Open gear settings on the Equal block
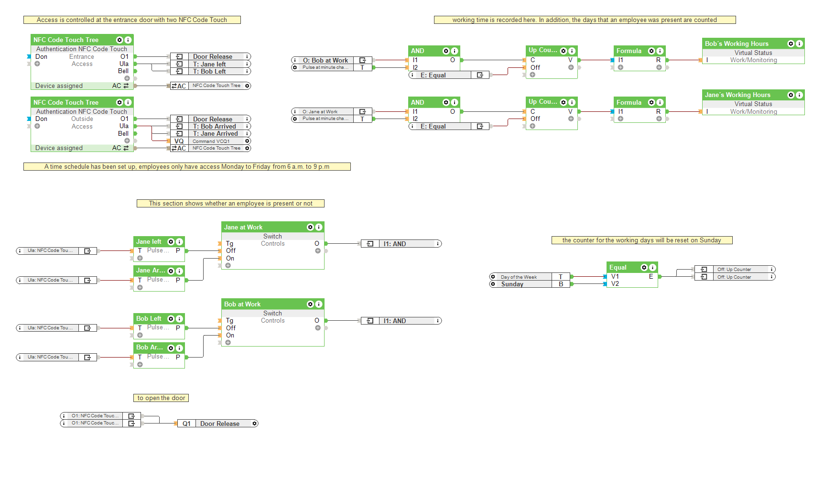The height and width of the screenshot is (478, 835). click(644, 268)
